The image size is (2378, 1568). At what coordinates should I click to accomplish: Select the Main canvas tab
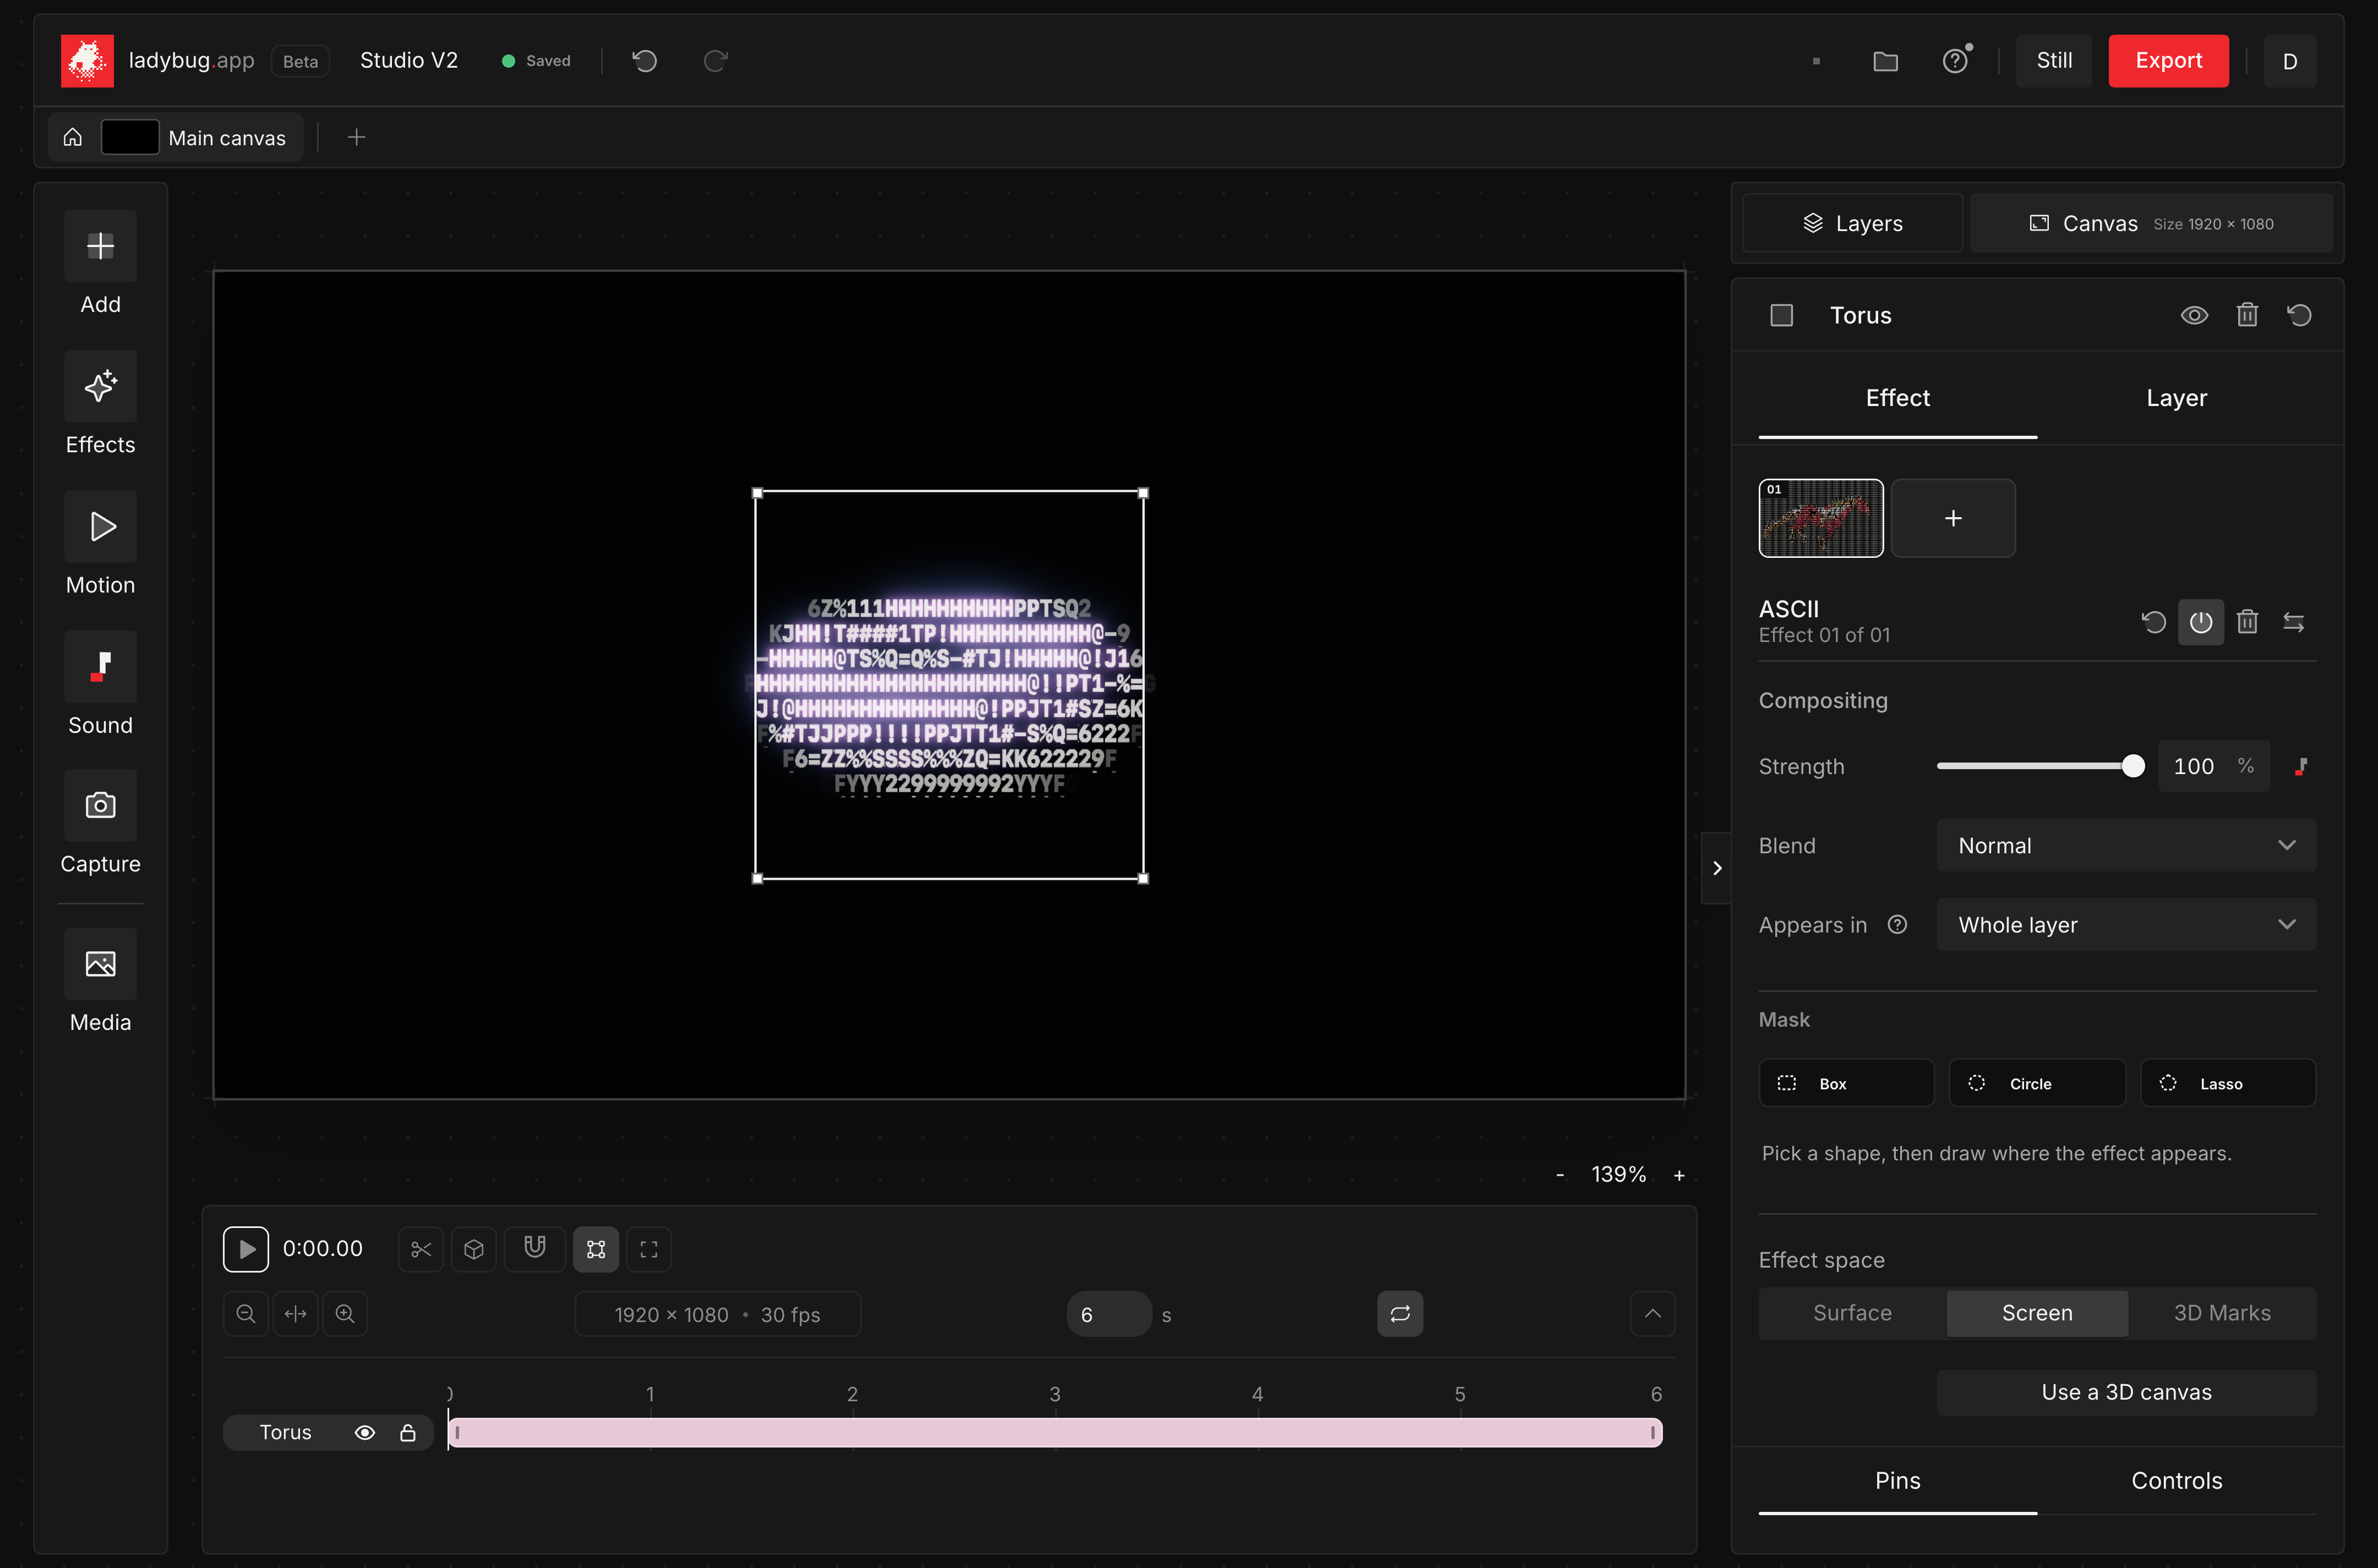[x=194, y=137]
